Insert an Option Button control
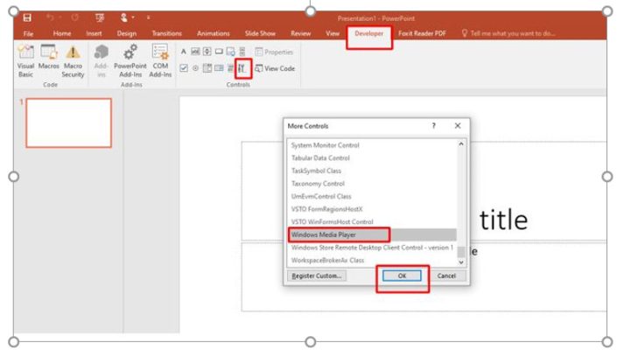The image size is (617, 350). (195, 68)
